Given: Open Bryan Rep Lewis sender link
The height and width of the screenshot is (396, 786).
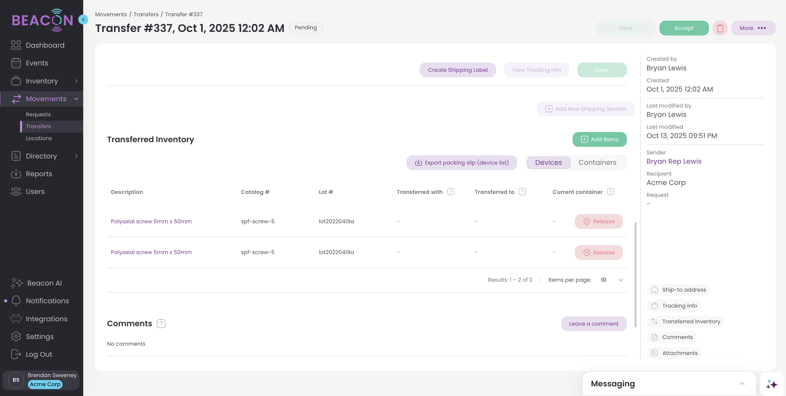Looking at the screenshot, I should (674, 161).
